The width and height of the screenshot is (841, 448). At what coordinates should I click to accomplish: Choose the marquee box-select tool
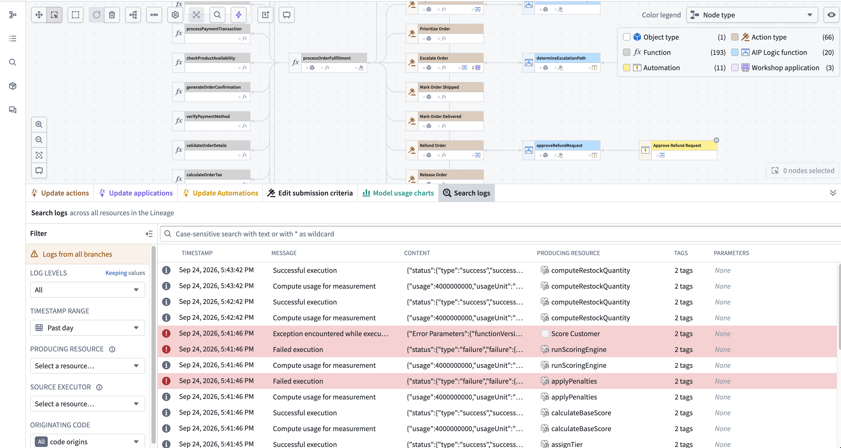pos(75,15)
